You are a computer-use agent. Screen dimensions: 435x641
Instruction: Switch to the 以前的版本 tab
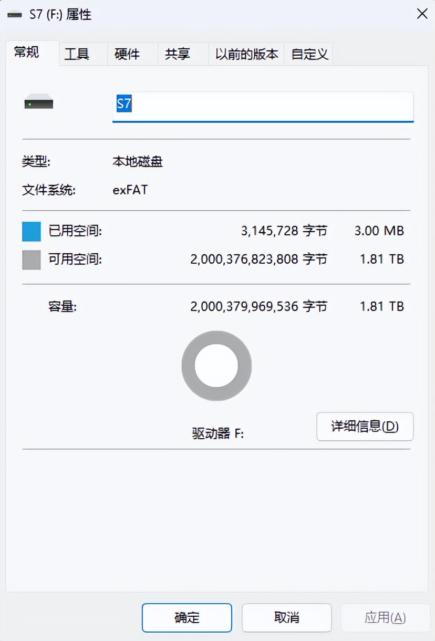click(246, 54)
